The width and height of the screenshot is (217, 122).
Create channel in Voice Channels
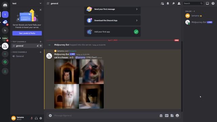point(40,52)
